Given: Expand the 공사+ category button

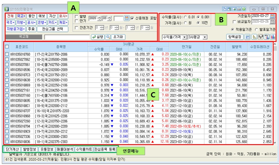Looking at the screenshot, I should tap(32, 23).
